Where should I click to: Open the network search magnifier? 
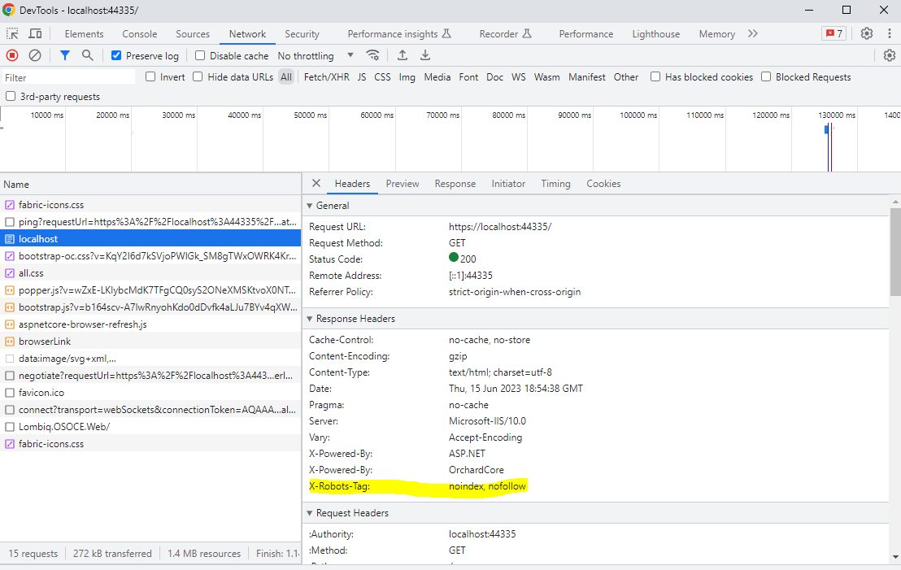point(87,55)
